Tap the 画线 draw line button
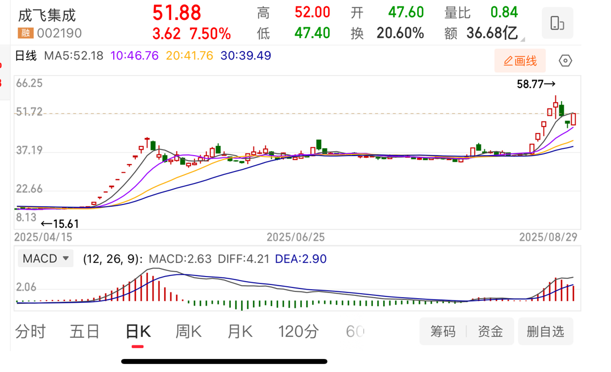 point(520,61)
